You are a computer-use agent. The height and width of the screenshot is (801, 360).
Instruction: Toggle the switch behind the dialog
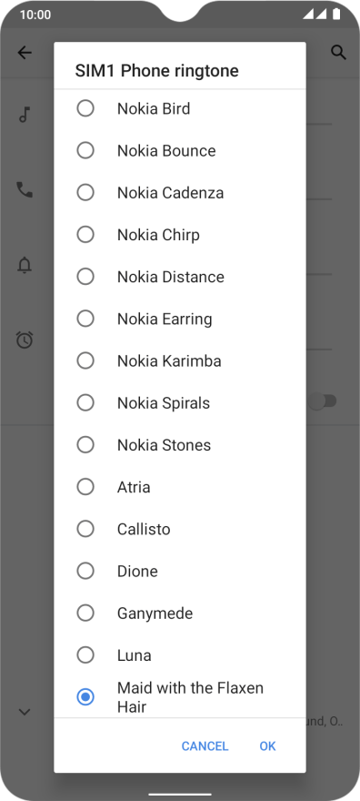click(322, 401)
